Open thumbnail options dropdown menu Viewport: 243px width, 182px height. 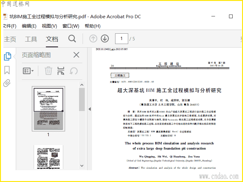tap(28, 71)
